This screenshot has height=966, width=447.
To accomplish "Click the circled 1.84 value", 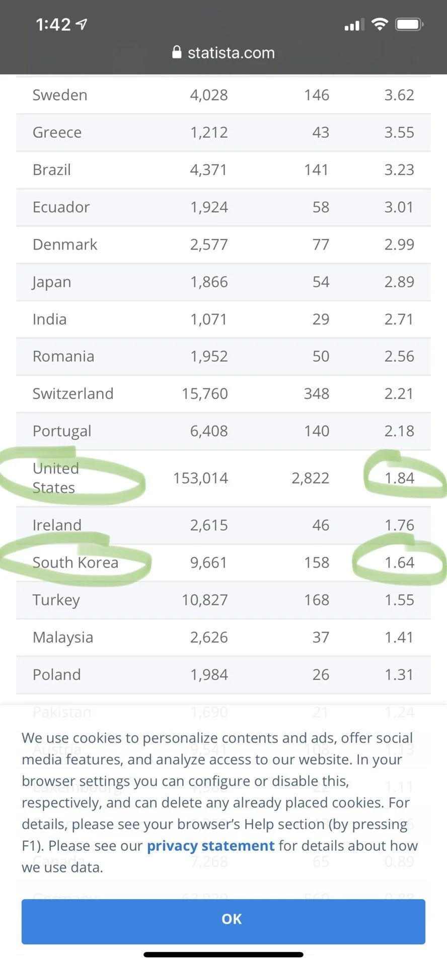I will 400,478.
